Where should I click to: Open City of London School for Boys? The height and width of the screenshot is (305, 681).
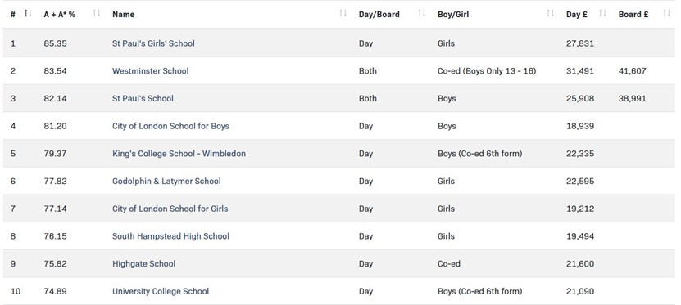coord(170,126)
